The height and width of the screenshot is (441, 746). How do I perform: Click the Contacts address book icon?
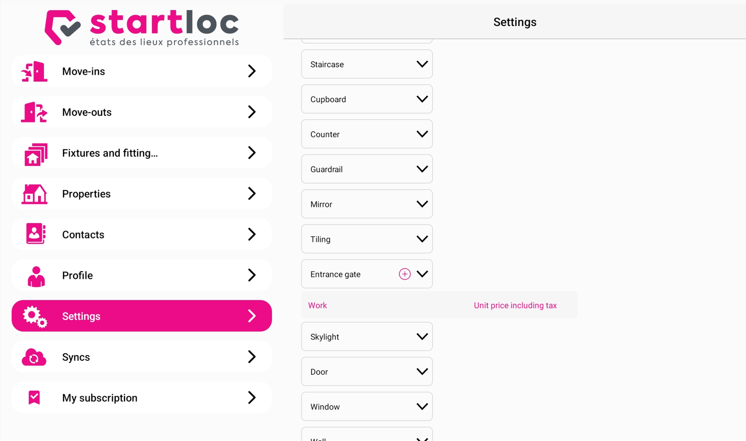tap(35, 234)
